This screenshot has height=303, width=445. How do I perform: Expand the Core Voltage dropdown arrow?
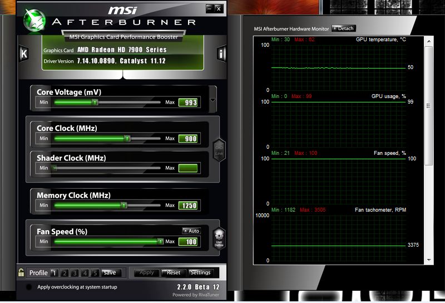[212, 100]
